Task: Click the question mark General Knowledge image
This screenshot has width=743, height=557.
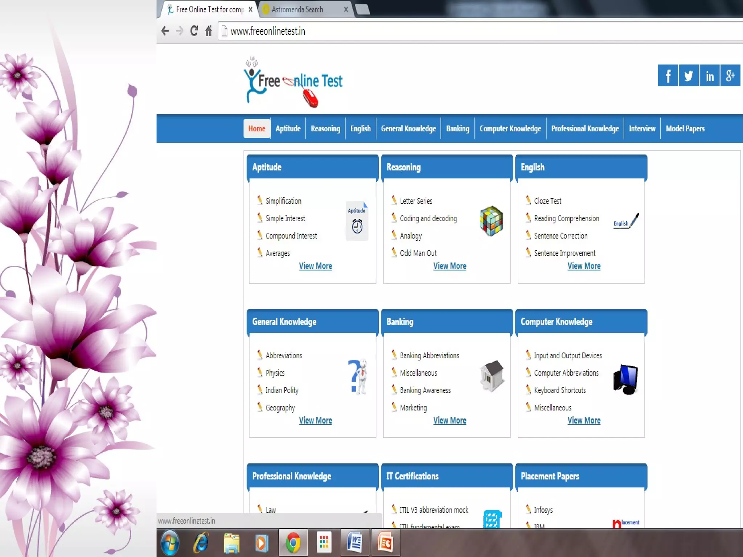Action: pyautogui.click(x=358, y=377)
